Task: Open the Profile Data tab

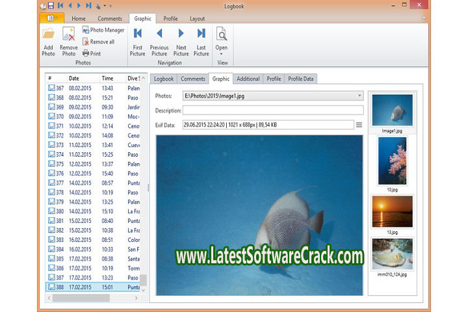Action: (301, 79)
